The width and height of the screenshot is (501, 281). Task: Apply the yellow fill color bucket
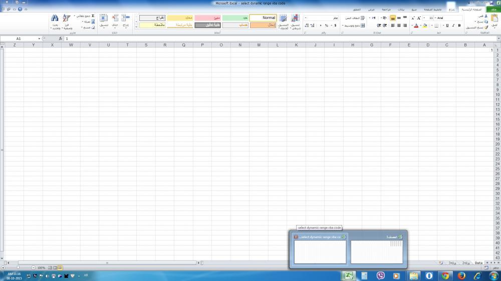coord(425,25)
